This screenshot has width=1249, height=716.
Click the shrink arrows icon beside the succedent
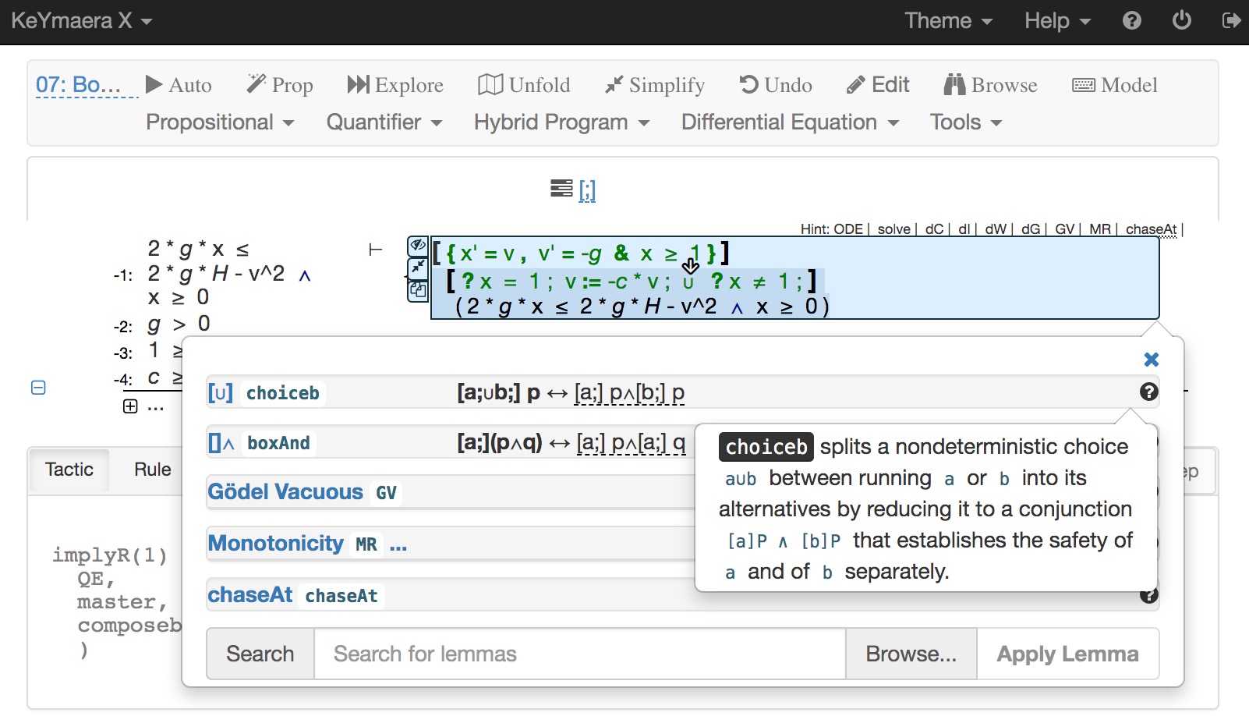tap(418, 268)
